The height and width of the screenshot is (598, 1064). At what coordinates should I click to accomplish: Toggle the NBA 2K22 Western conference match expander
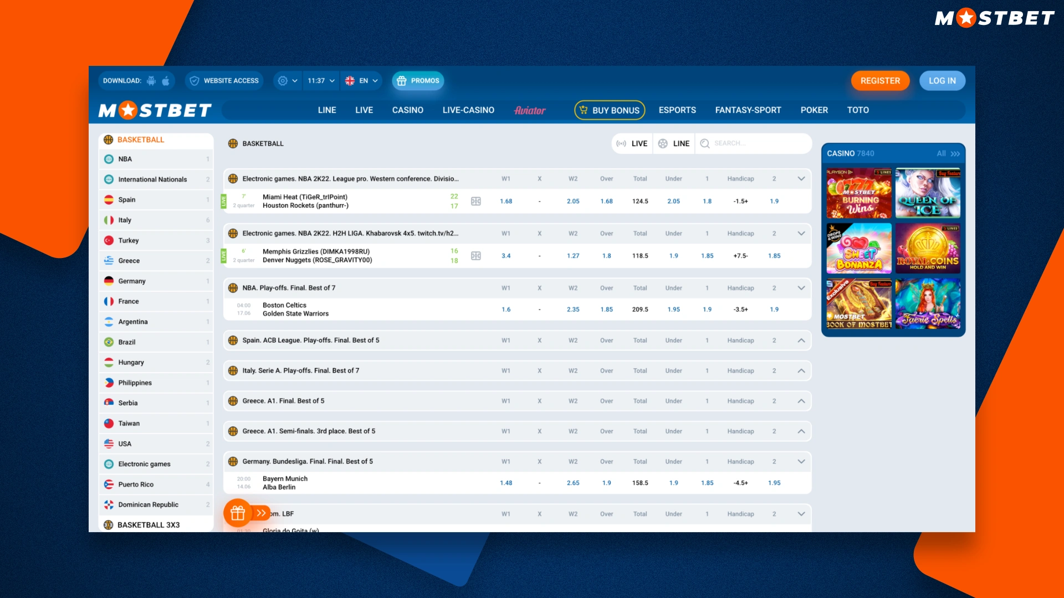pos(801,178)
